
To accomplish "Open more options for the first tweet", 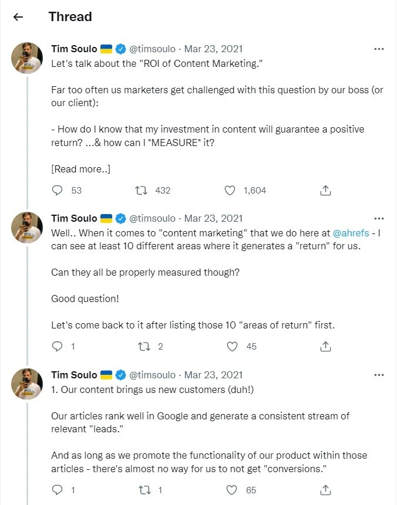I will pos(379,49).
